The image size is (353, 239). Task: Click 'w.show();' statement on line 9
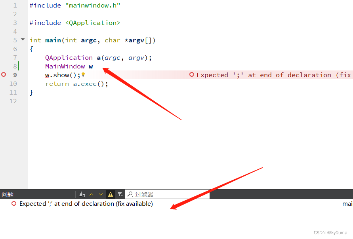[63, 75]
